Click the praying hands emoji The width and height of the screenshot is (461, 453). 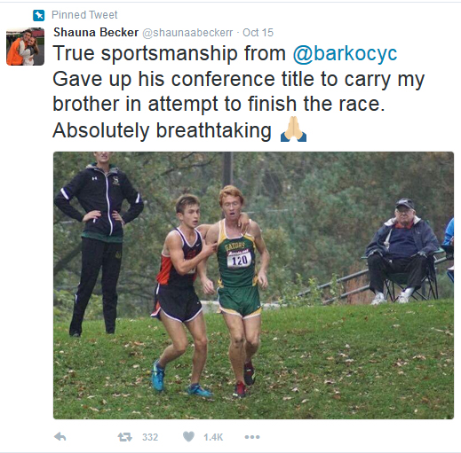293,129
